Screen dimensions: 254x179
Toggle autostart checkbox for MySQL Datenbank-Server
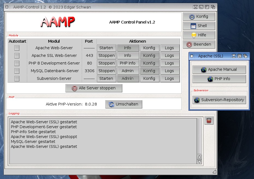coord(17,71)
